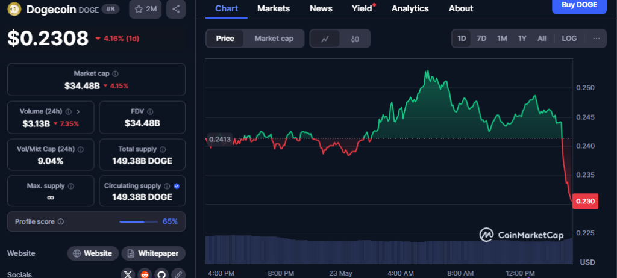617x278 pixels.
Task: Open the X (Twitter) social icon
Action: (x=128, y=274)
